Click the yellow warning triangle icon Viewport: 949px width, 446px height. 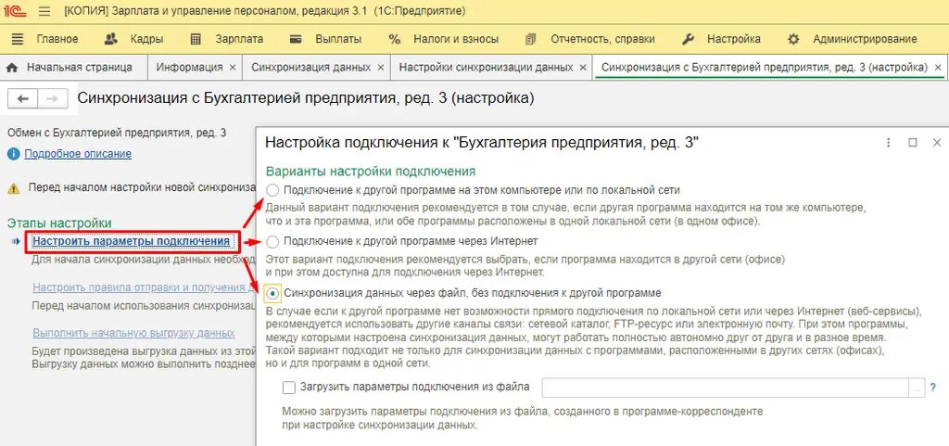coord(13,188)
